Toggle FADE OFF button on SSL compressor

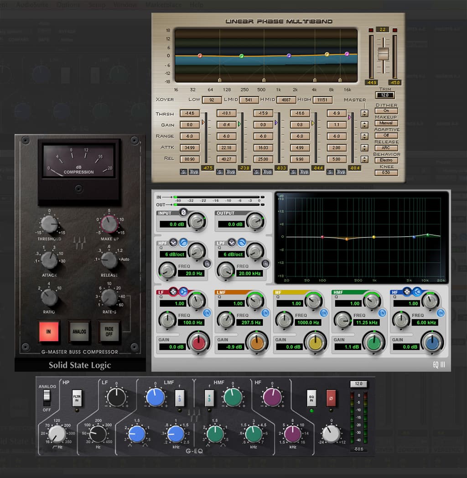click(x=109, y=332)
